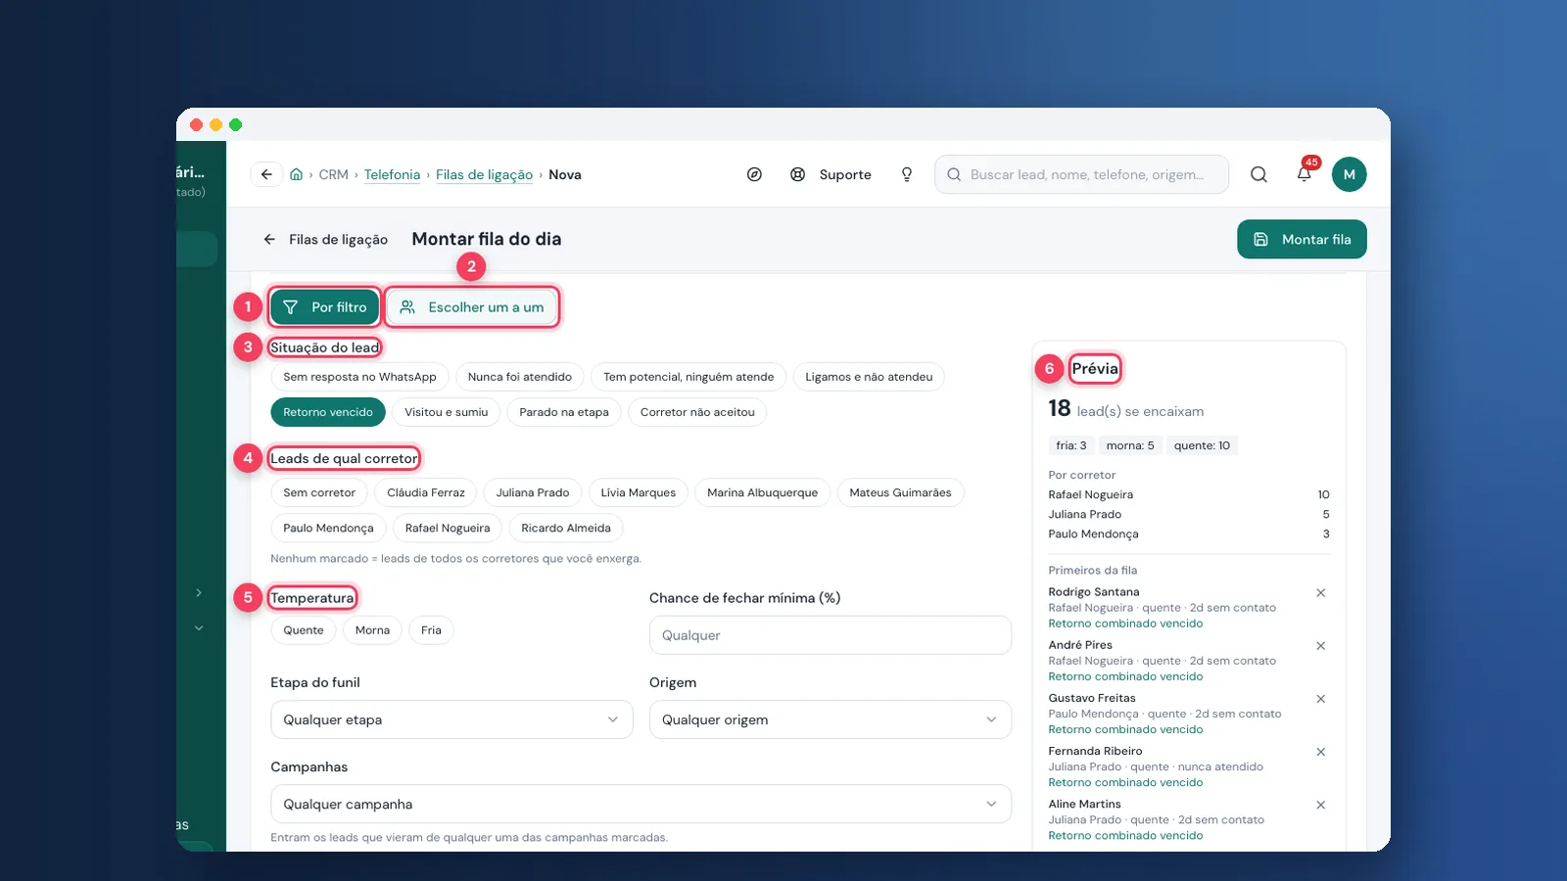
Task: Switch to Escolher um a um tab
Action: pos(472,307)
